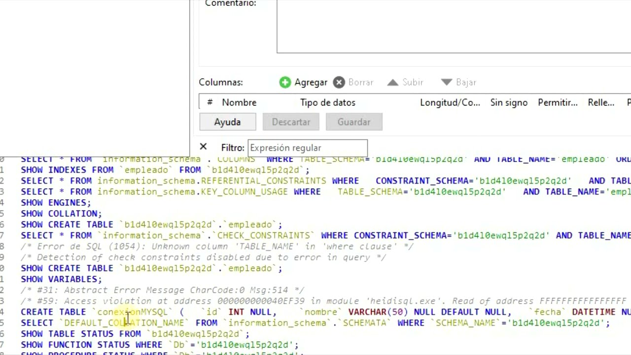Image resolution: width=631 pixels, height=355 pixels.
Task: Click the Sin signo column header
Action: click(509, 103)
